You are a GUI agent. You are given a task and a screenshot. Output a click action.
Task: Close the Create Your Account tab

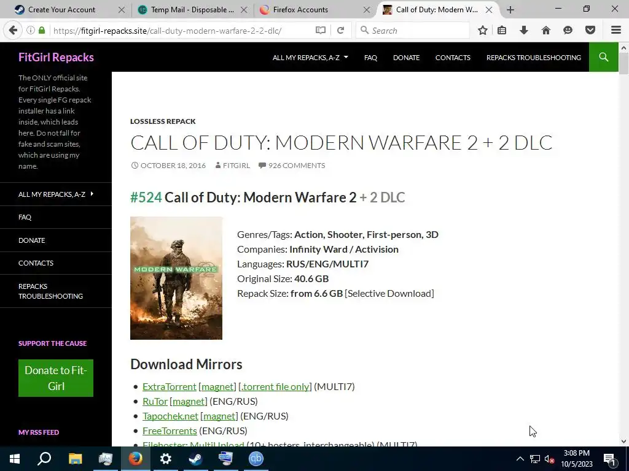click(121, 10)
